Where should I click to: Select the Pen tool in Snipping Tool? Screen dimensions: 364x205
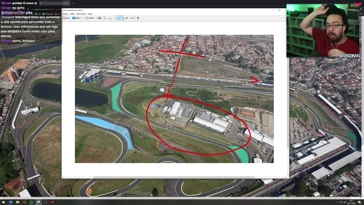tap(119, 18)
